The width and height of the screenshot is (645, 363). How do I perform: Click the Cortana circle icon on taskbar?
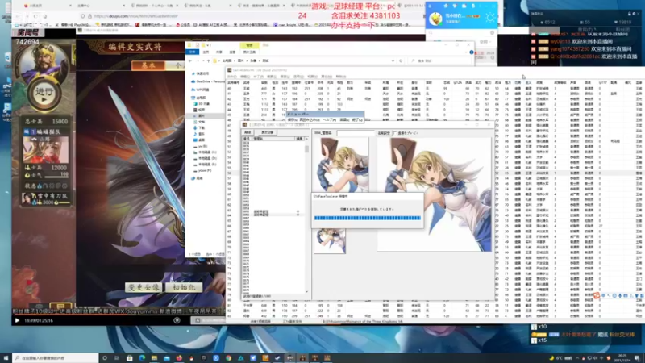pyautogui.click(x=105, y=358)
